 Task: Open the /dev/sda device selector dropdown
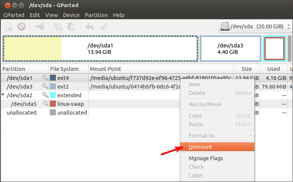(256, 27)
